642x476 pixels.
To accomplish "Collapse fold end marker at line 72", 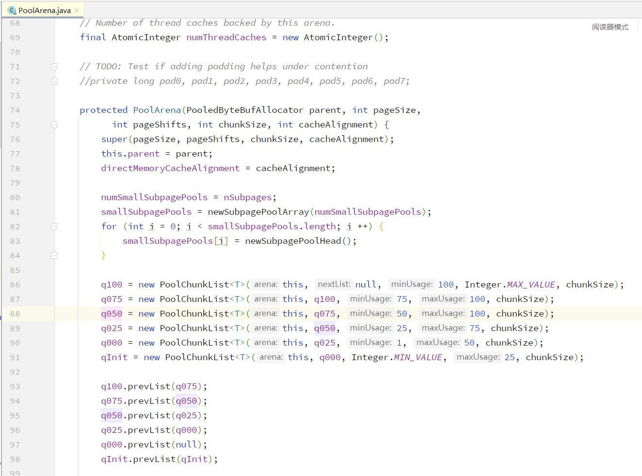I will (54, 81).
